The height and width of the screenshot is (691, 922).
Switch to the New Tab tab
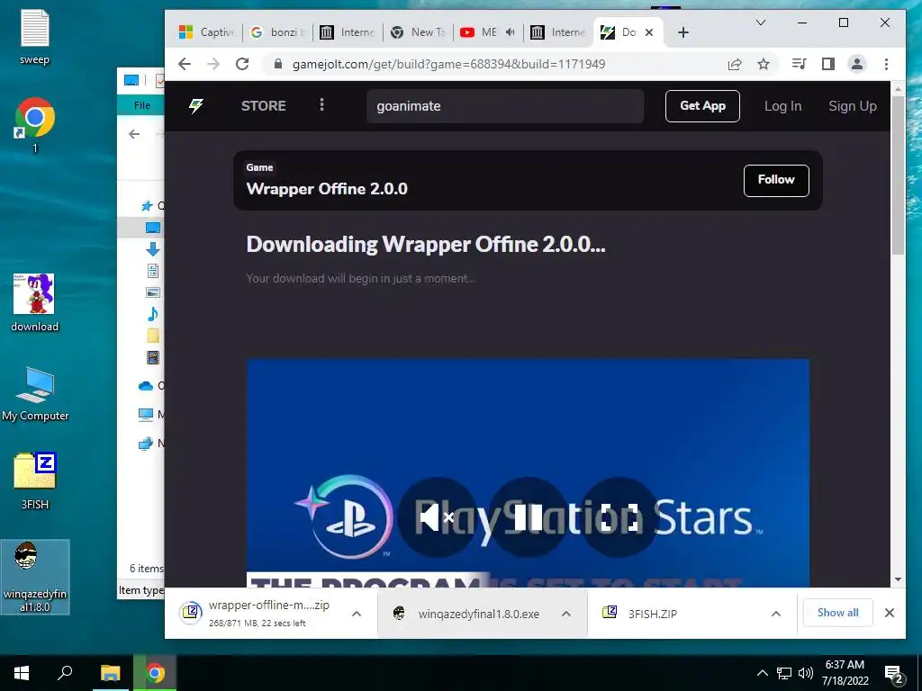[x=419, y=32]
